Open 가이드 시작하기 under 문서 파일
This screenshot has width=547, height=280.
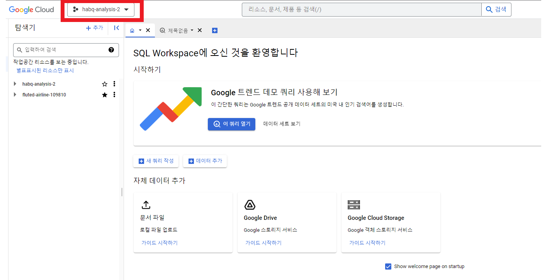(160, 243)
